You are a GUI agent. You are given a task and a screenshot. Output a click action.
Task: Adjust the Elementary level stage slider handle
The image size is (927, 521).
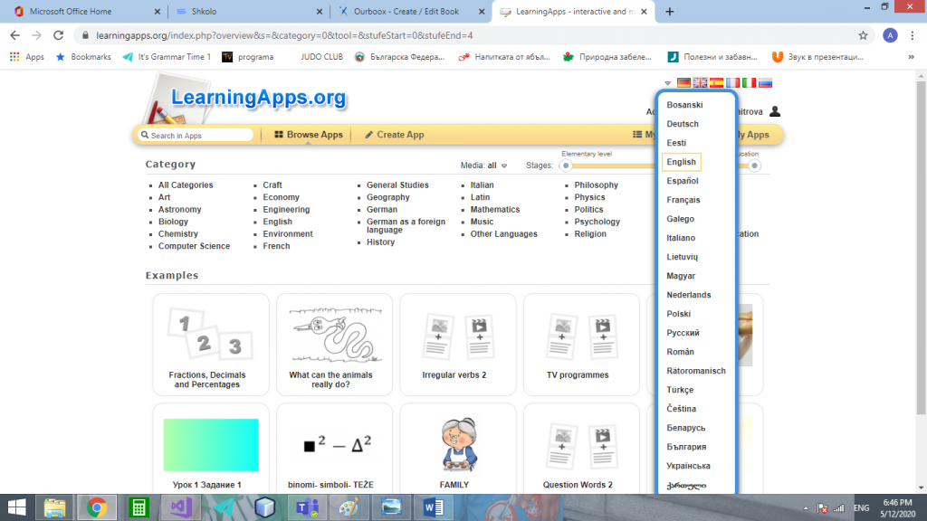(x=566, y=166)
